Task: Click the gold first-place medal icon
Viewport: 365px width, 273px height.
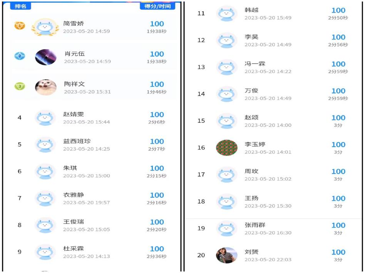Action: [x=20, y=26]
